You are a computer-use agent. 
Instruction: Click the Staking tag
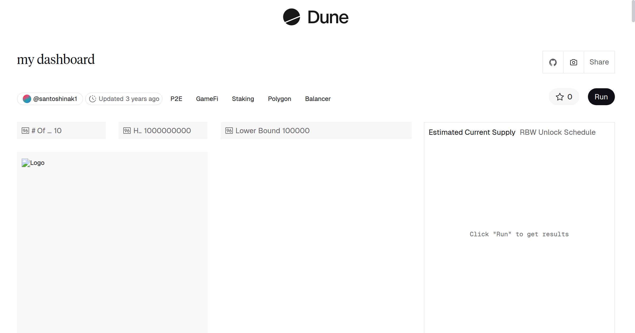[x=243, y=99]
